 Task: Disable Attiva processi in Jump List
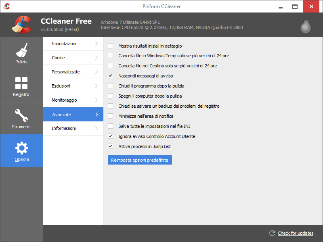110,146
